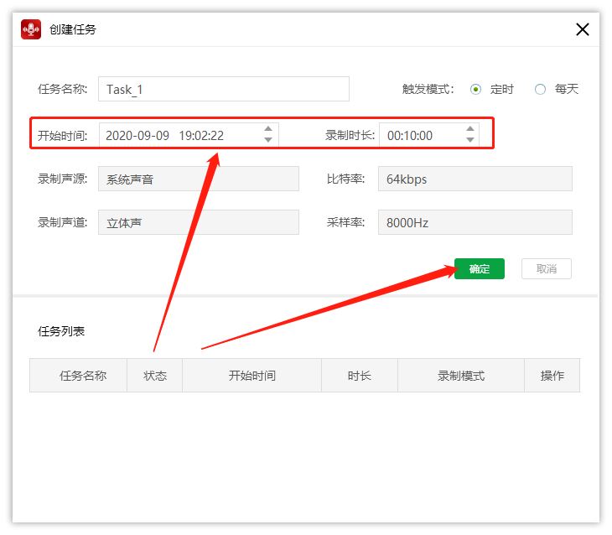Increase 录制时长 with up arrow
The image size is (612, 535).
click(469, 129)
